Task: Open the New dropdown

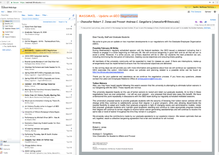Action: 23,15
